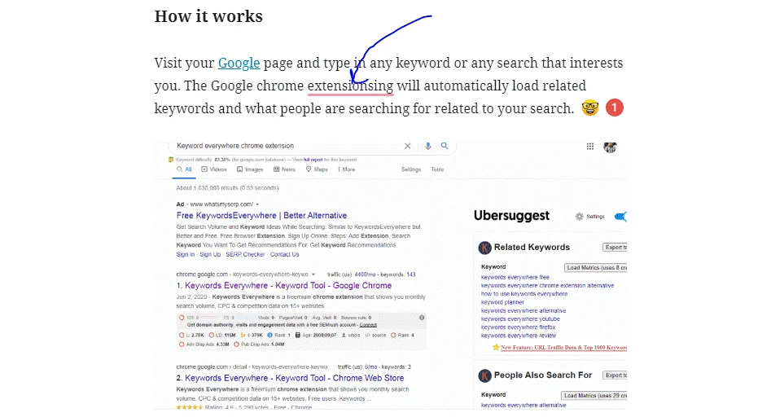This screenshot has width=771, height=417.
Task: Click the ad's 'Sign Up' sitelink
Action: click(x=210, y=255)
